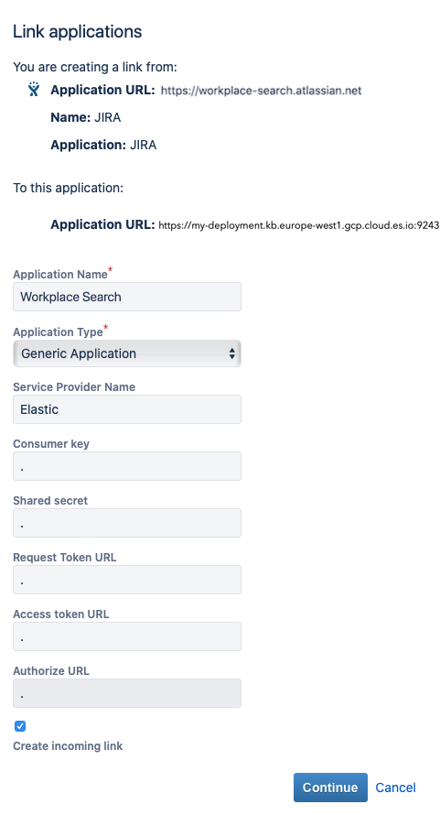Click the workplace-search.atlassian.net URL text
The width and height of the screenshot is (440, 815).
pos(261,91)
